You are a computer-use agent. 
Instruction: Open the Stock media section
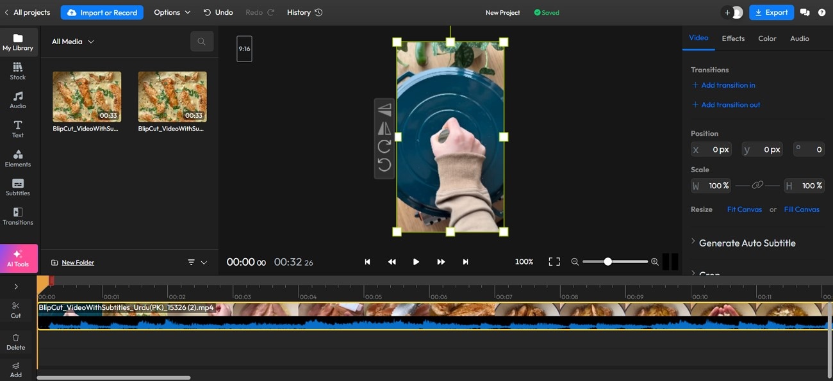click(18, 71)
